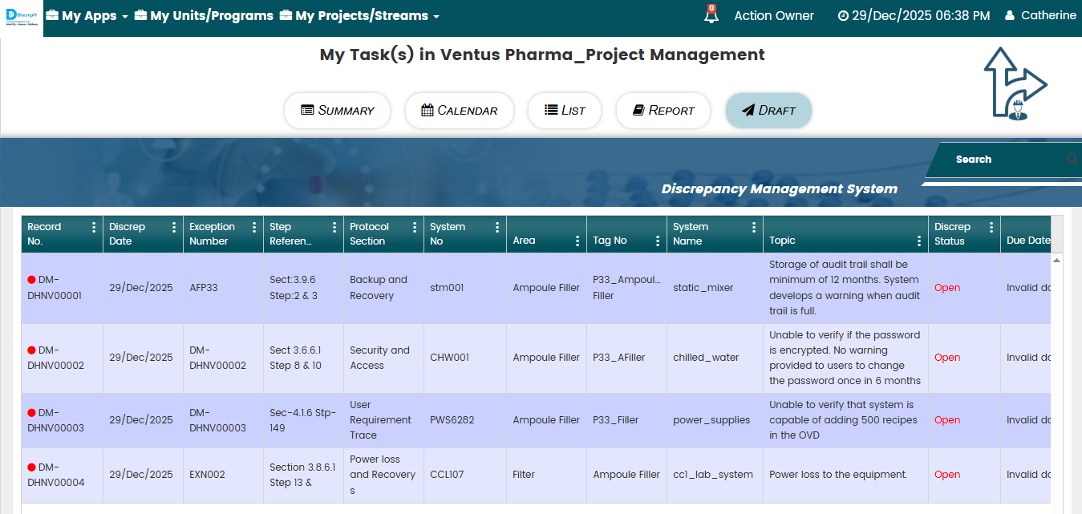Open My Units/Programs menu
Viewport: 1082px width, 514px height.
(x=204, y=16)
